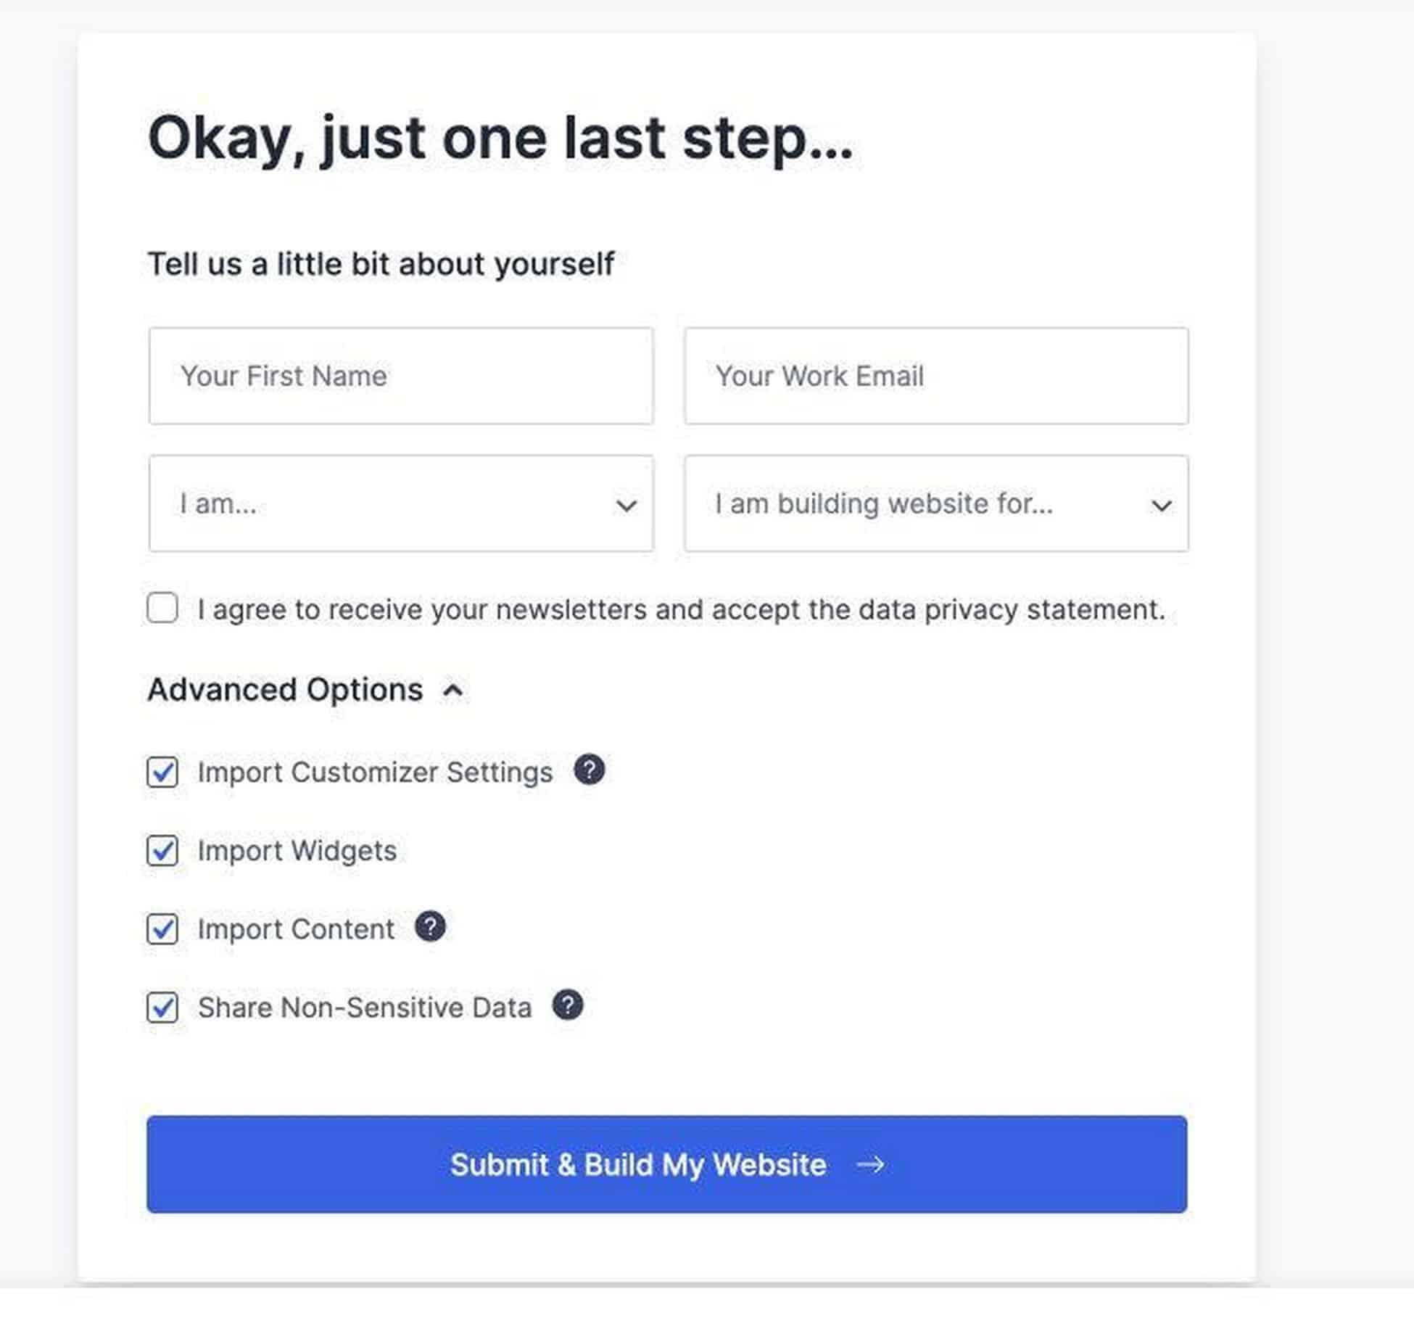
Task: Open the 'I am...' dropdown
Action: 401,503
